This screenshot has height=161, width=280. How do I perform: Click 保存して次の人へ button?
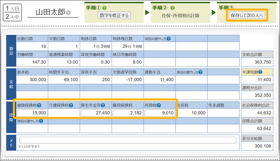(247, 15)
